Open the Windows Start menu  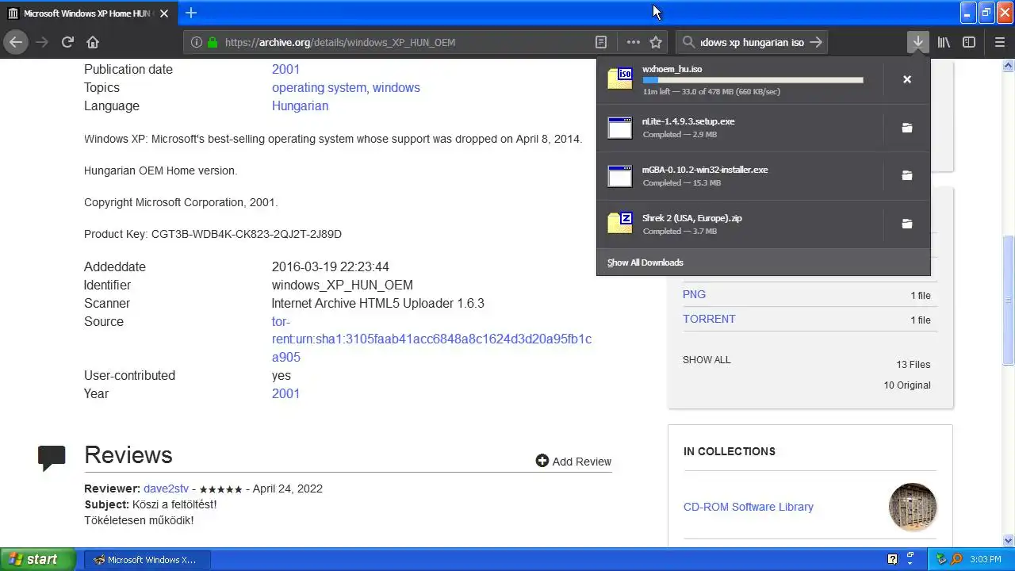coord(37,559)
